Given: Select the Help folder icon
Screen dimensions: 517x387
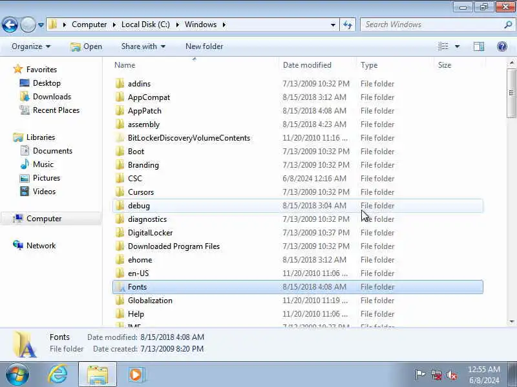Looking at the screenshot, I should point(120,314).
